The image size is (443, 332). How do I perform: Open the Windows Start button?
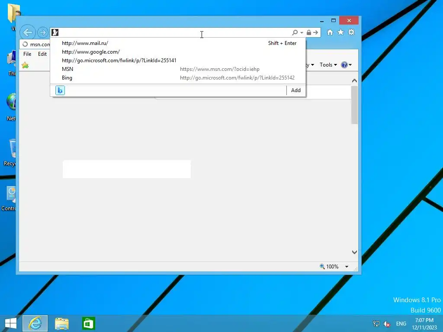[x=11, y=323]
